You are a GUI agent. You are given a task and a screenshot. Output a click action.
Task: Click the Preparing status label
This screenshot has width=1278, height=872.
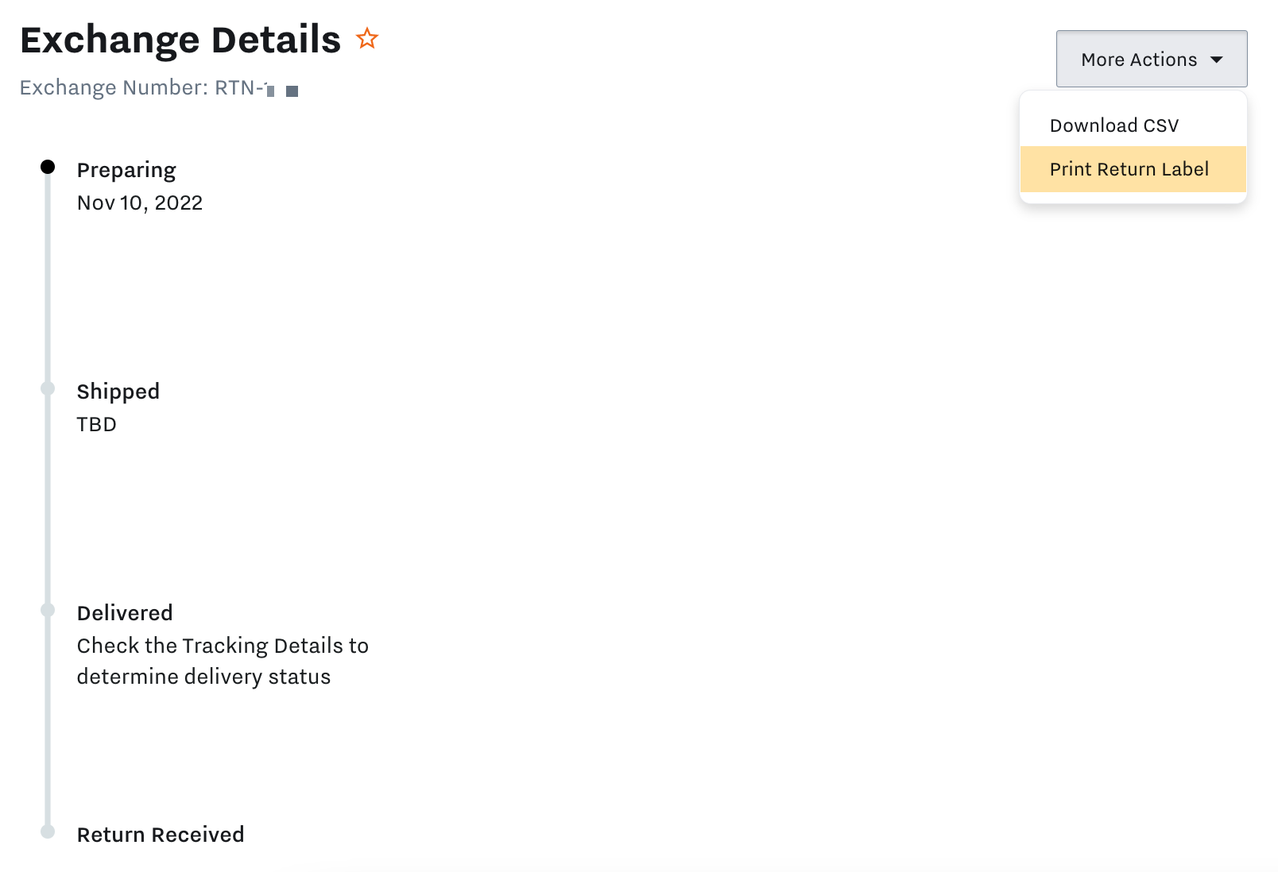click(126, 170)
